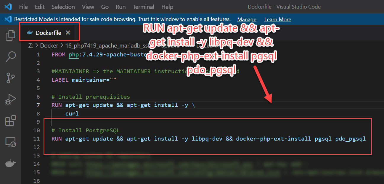Click '# Install prerequisites' comment

[91, 97]
